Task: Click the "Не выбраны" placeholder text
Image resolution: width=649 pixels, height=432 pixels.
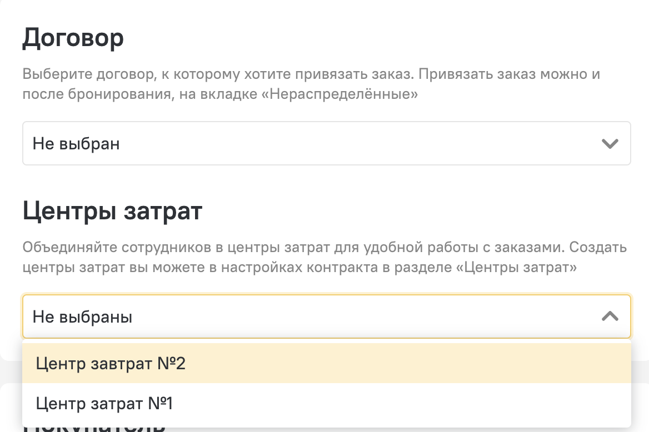Action: tap(82, 317)
